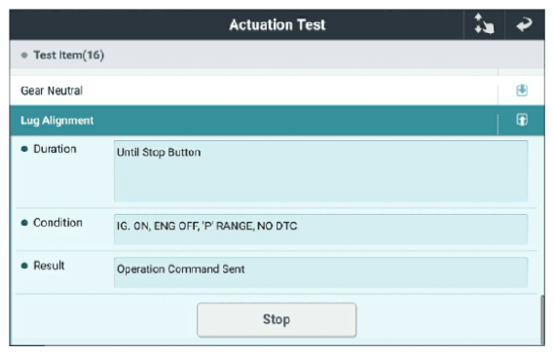Collapse Lug Alignment with up-arrow icon
This screenshot has height=355, width=554.
tap(522, 120)
